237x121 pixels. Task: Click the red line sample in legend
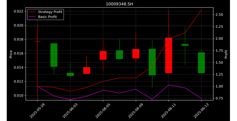point(32,12)
